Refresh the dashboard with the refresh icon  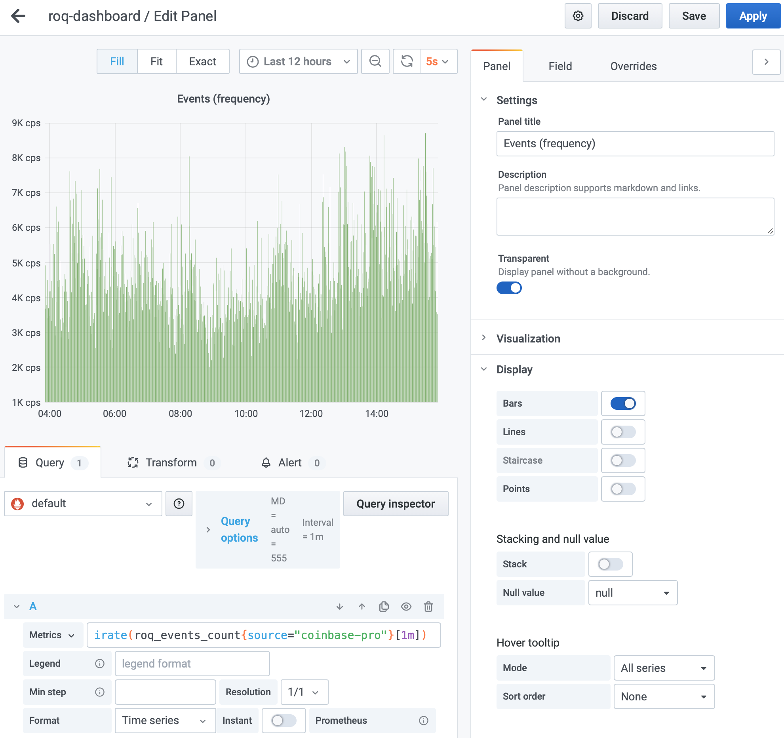[407, 61]
